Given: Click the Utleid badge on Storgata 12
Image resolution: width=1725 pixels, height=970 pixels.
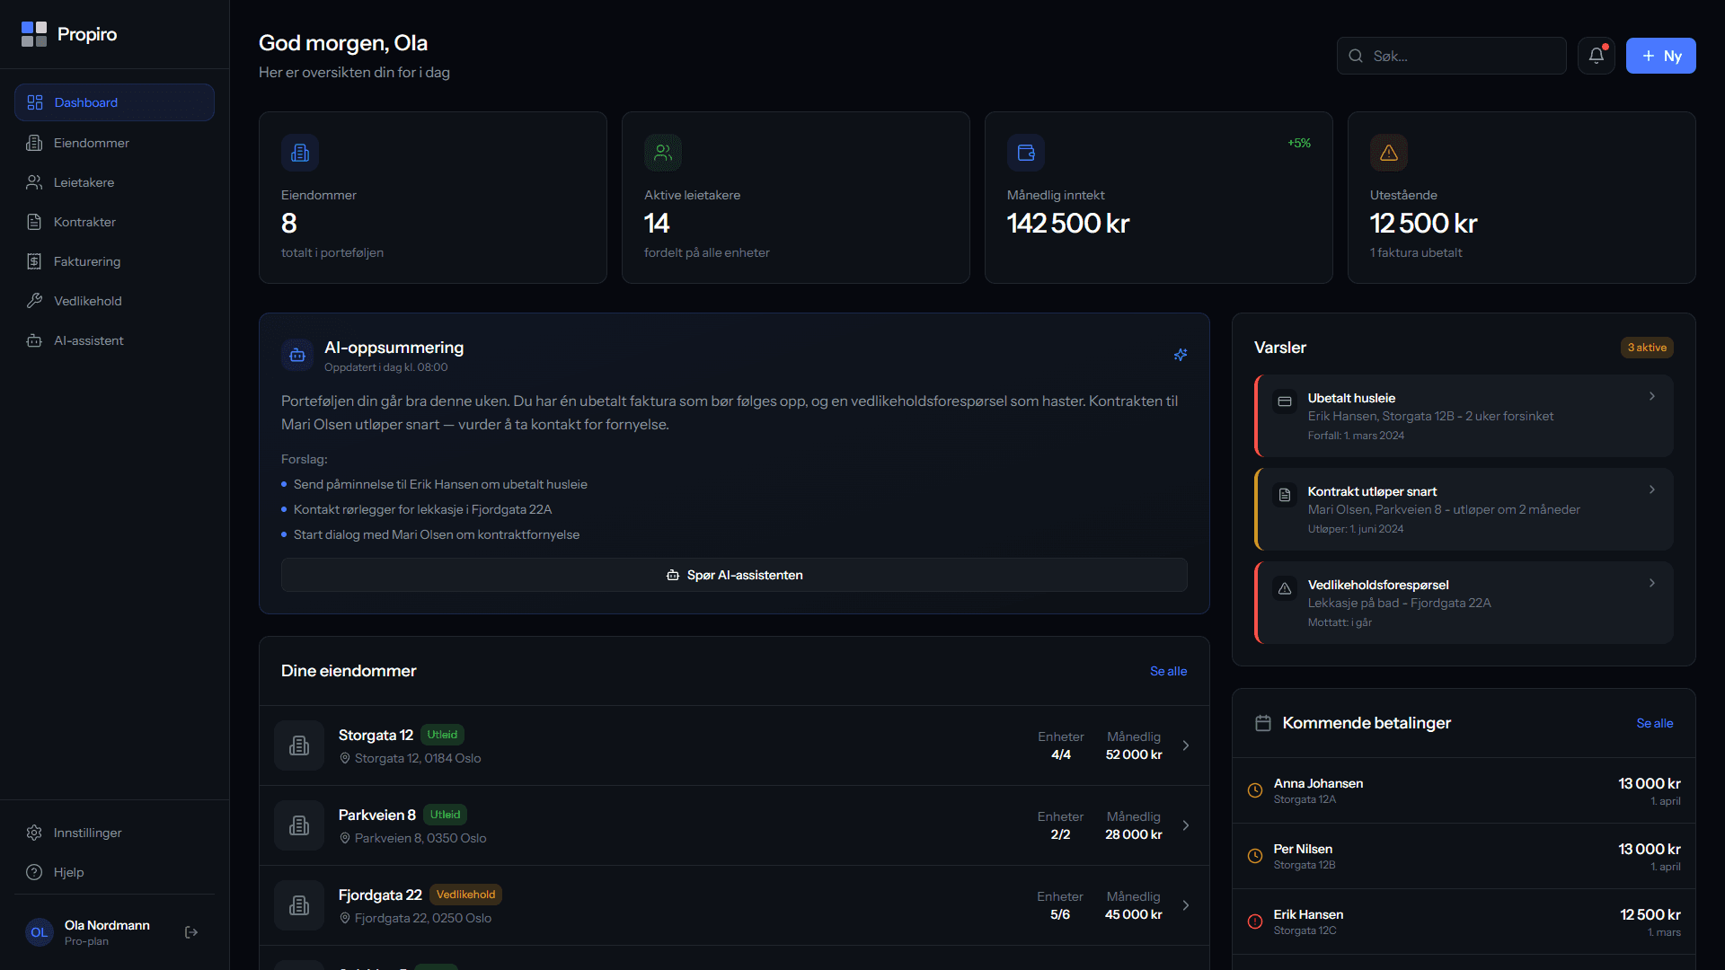Looking at the screenshot, I should tap(442, 735).
